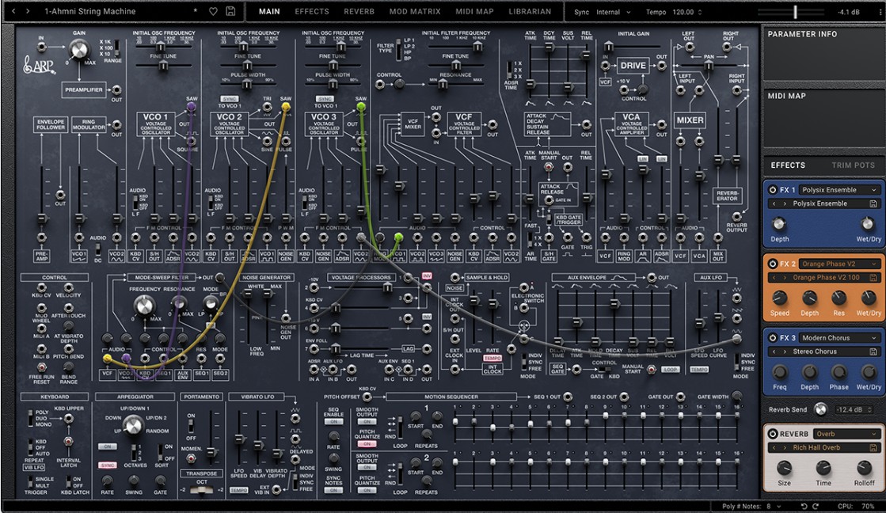Toggle the Arpeggiator ON button
Viewport: 886px width, 513px height.
(x=108, y=446)
